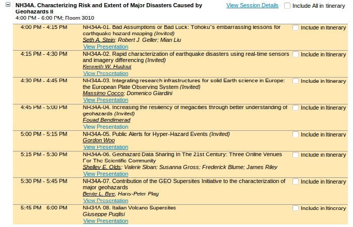
Task: View Presentation for GEO Supersites Initiative talk
Action: (x=105, y=201)
